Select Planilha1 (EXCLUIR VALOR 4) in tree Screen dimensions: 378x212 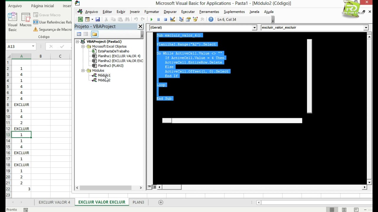(119, 56)
